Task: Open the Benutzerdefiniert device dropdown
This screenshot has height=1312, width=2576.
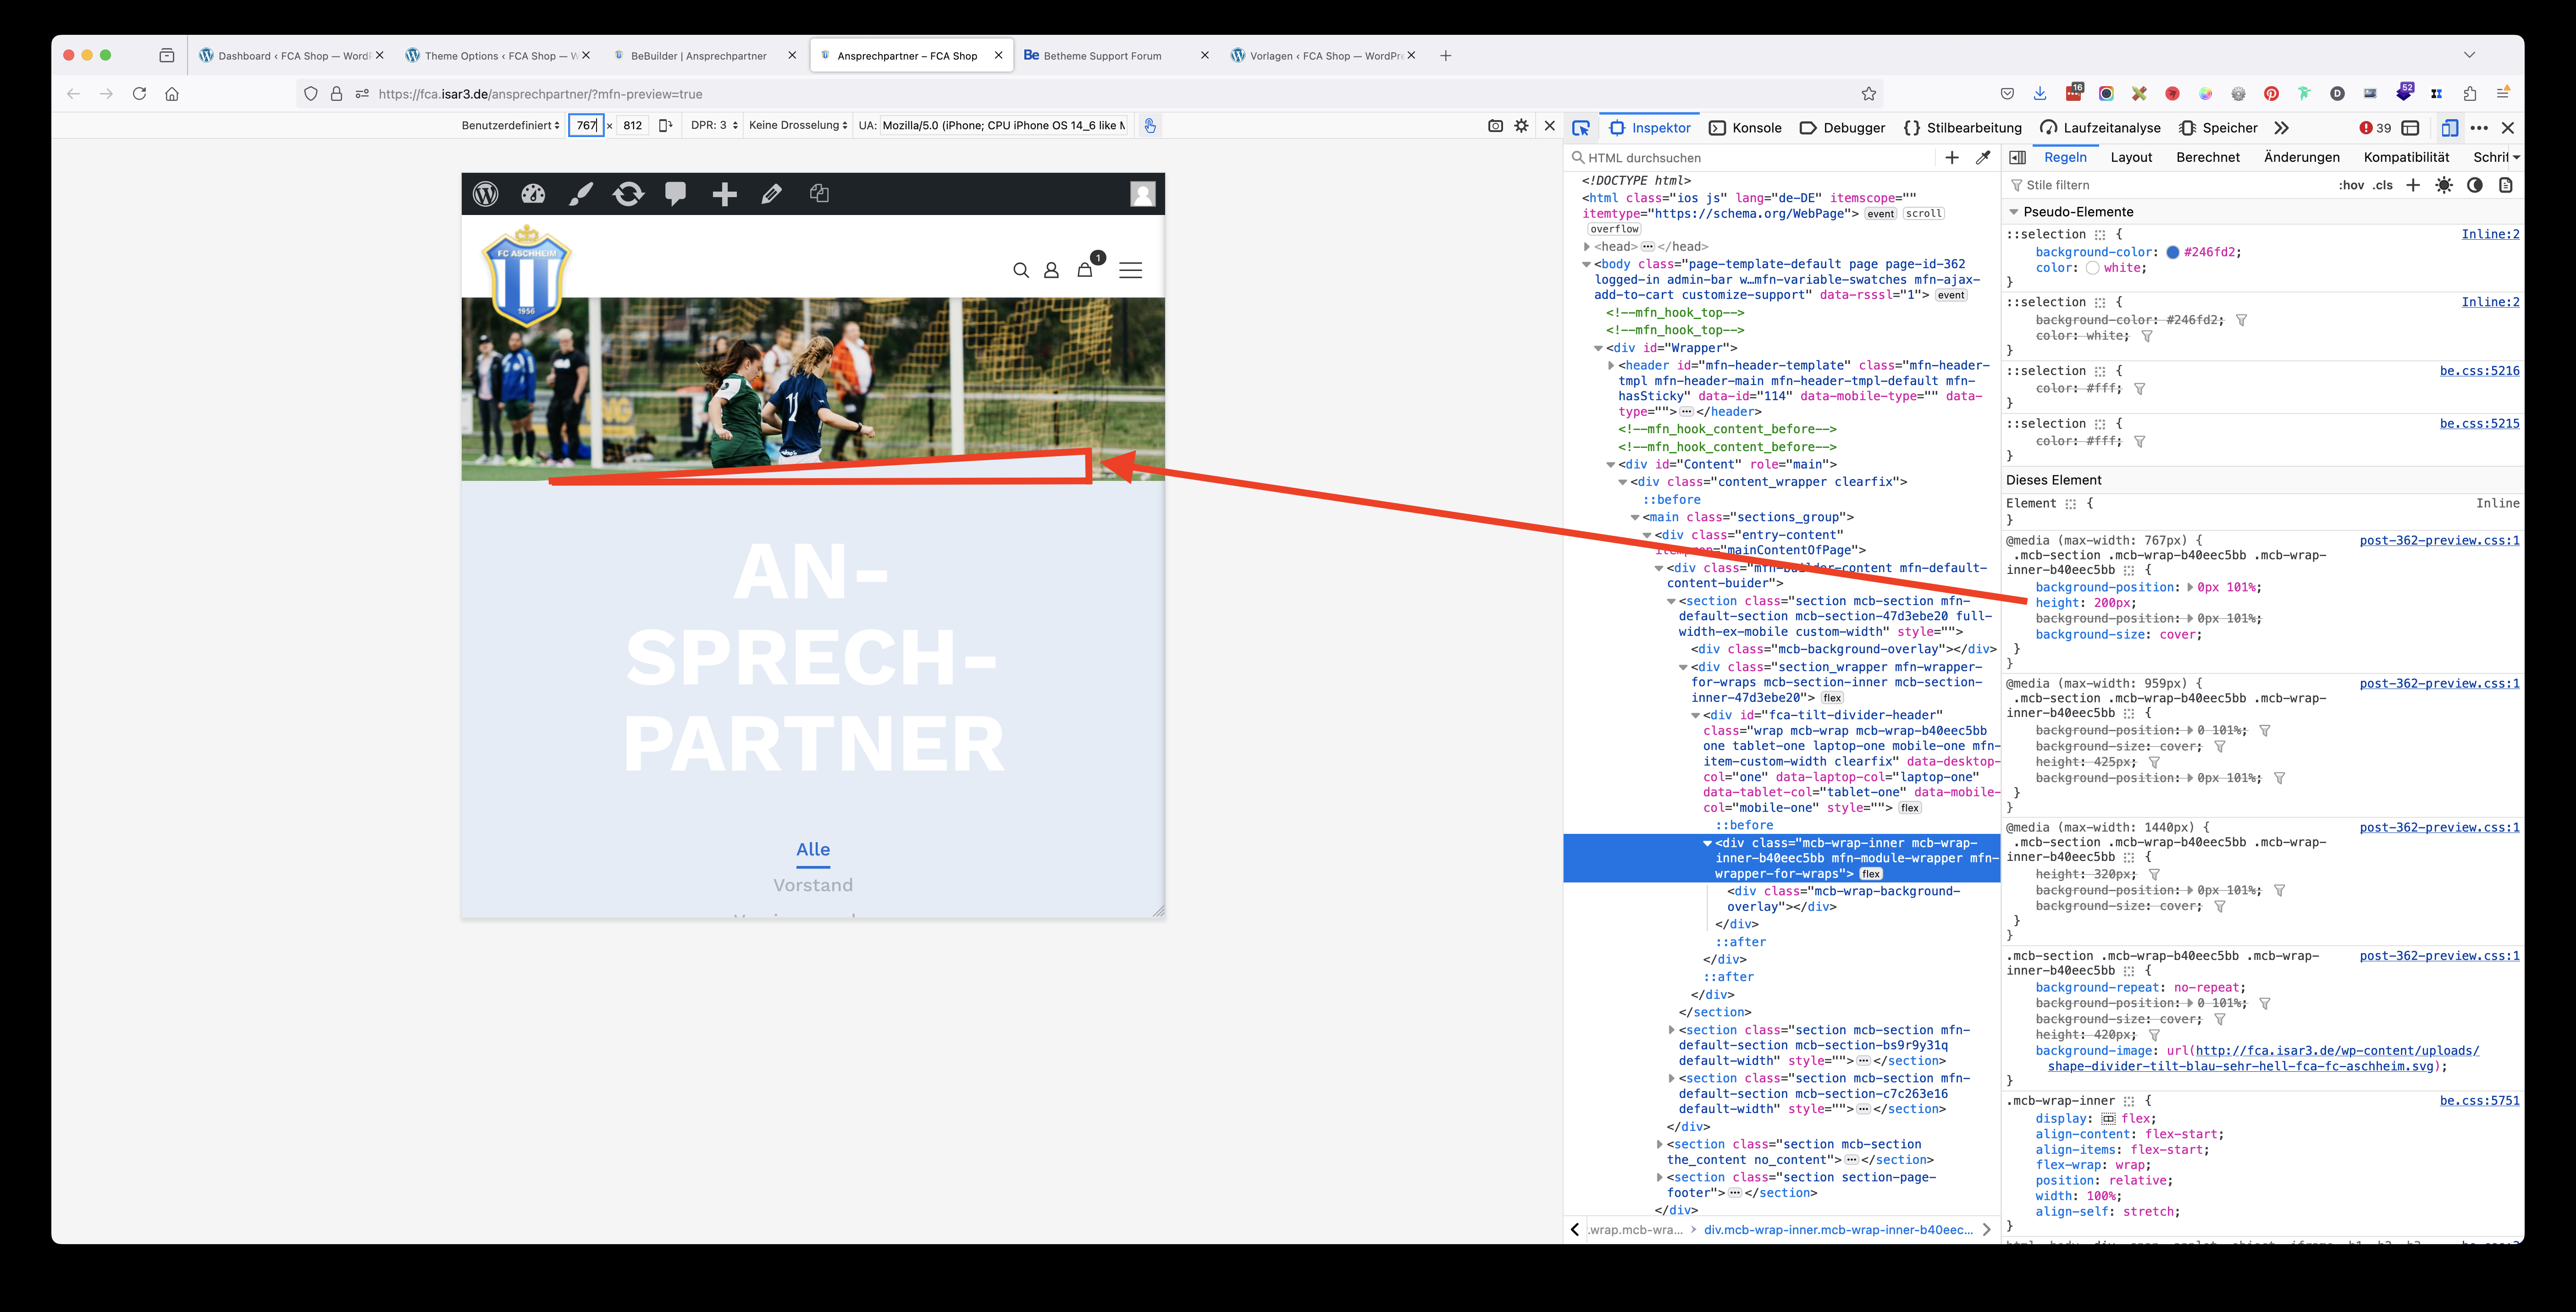Action: (x=510, y=126)
